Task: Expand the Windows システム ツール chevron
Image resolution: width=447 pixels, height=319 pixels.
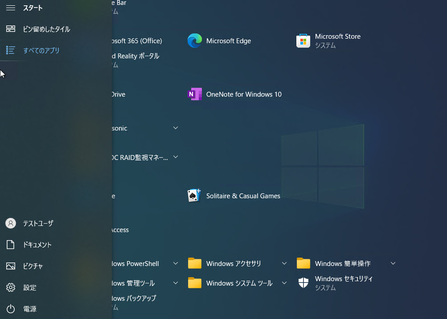Action: coord(284,283)
